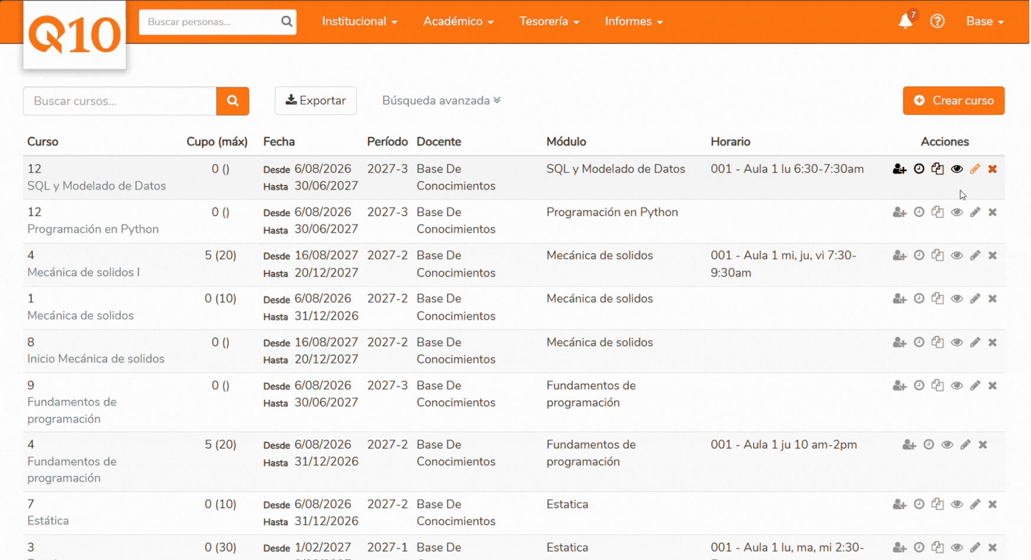The image size is (1031, 560).
Task: Delete the SQL y Modelado de Datos course
Action: pyautogui.click(x=993, y=169)
